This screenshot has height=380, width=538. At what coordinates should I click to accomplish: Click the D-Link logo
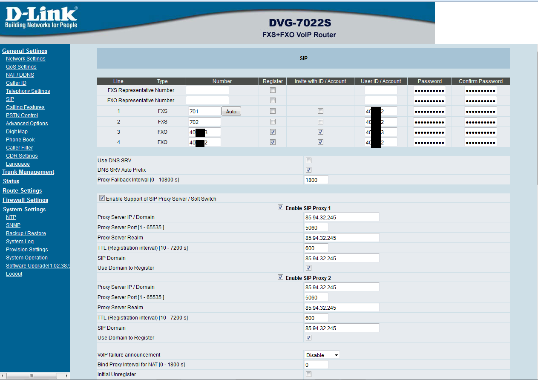tap(41, 18)
